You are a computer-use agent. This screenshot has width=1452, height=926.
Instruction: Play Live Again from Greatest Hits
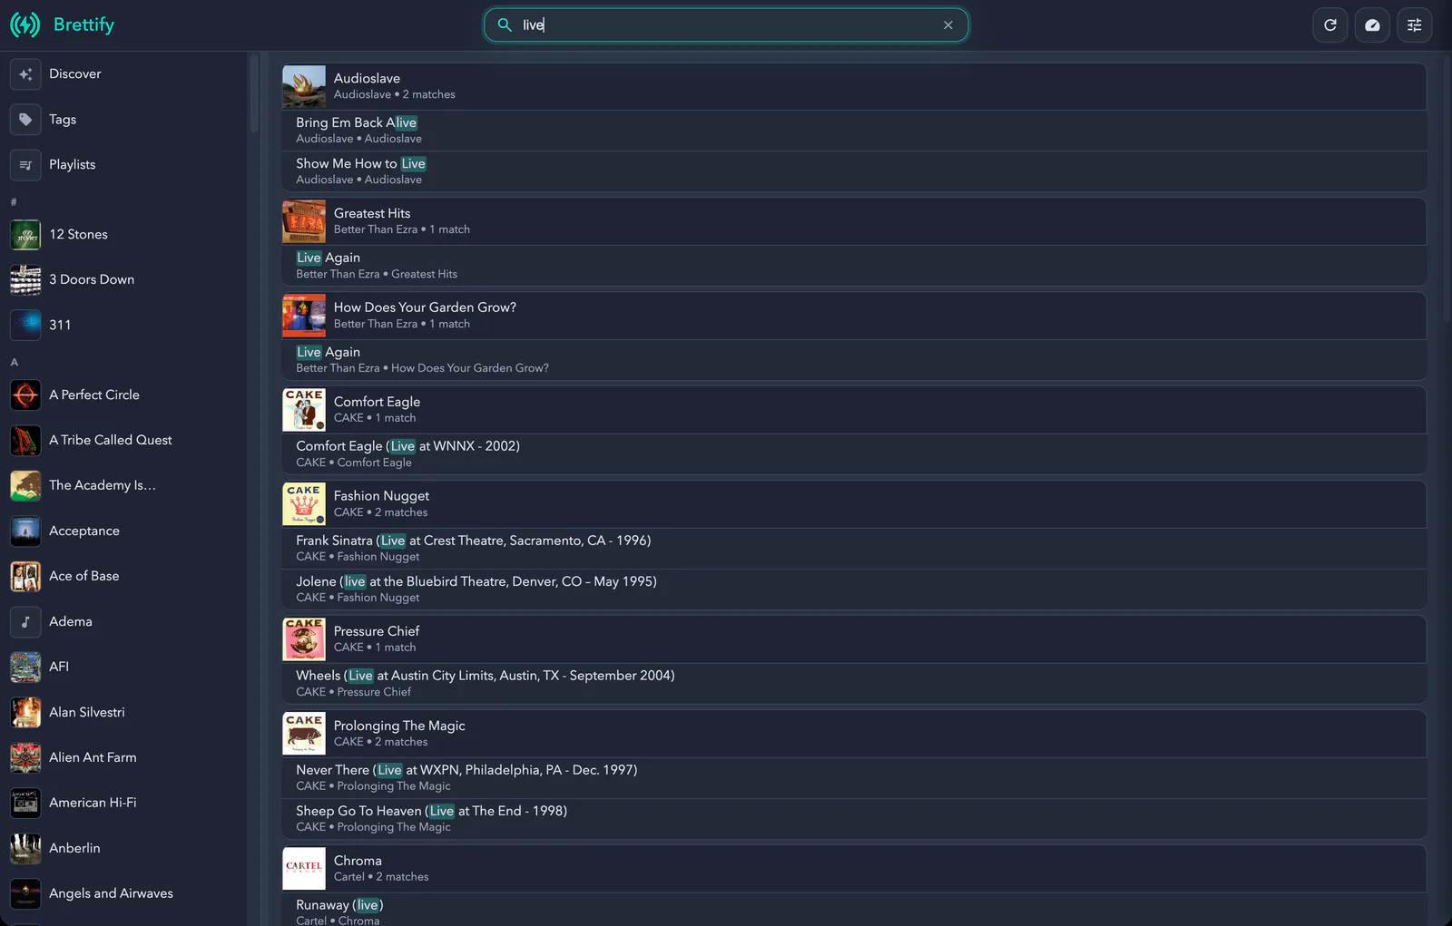(854, 266)
